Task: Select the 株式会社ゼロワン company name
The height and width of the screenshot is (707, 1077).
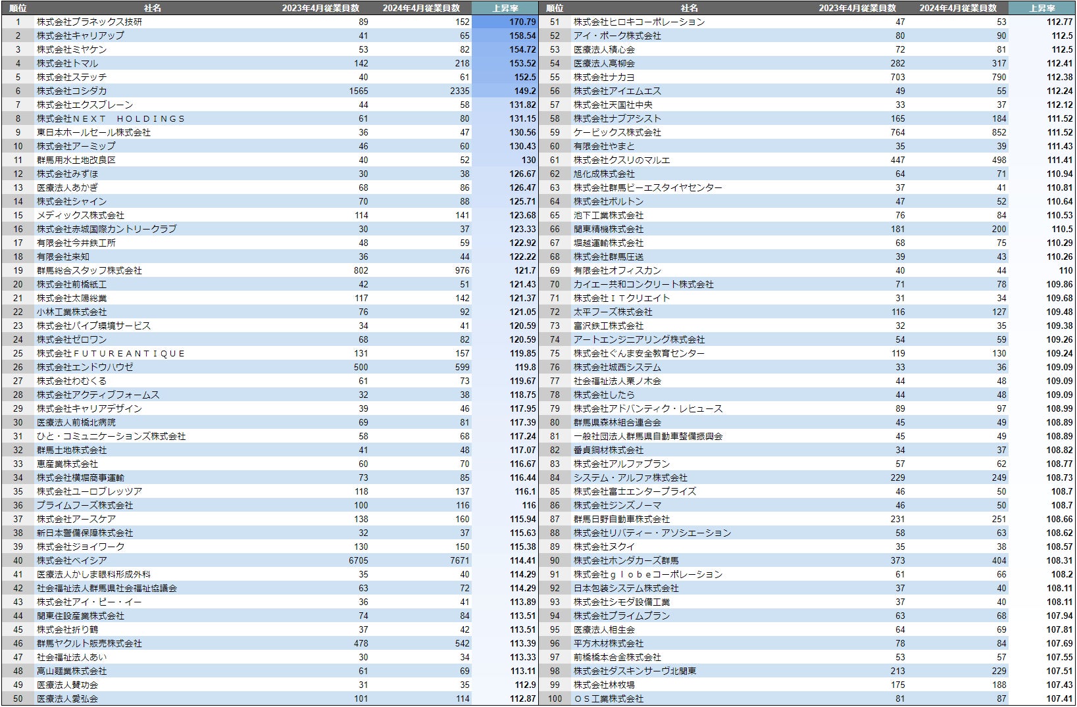Action: click(72, 339)
